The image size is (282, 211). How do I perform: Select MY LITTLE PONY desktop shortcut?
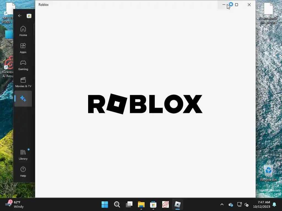[7, 13]
